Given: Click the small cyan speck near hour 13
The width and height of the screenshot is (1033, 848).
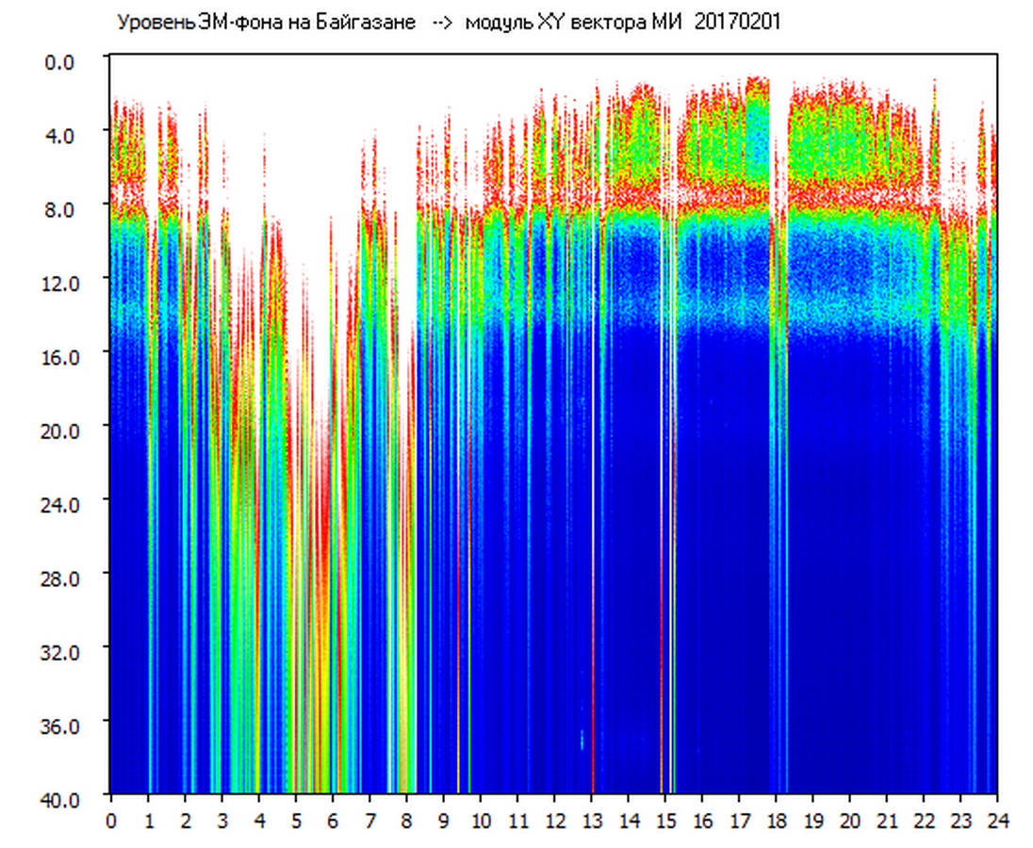Looking at the screenshot, I should pos(582,739).
